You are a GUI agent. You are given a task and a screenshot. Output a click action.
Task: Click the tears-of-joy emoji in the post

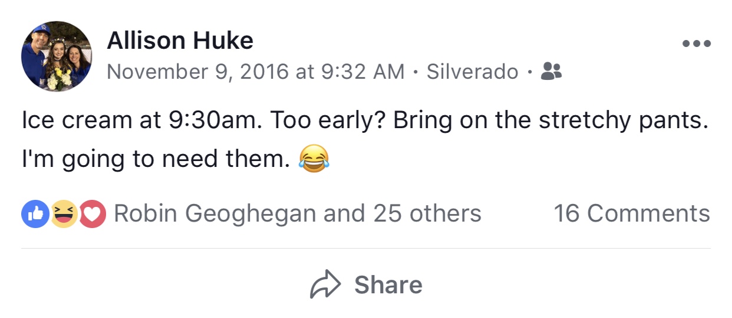(314, 159)
